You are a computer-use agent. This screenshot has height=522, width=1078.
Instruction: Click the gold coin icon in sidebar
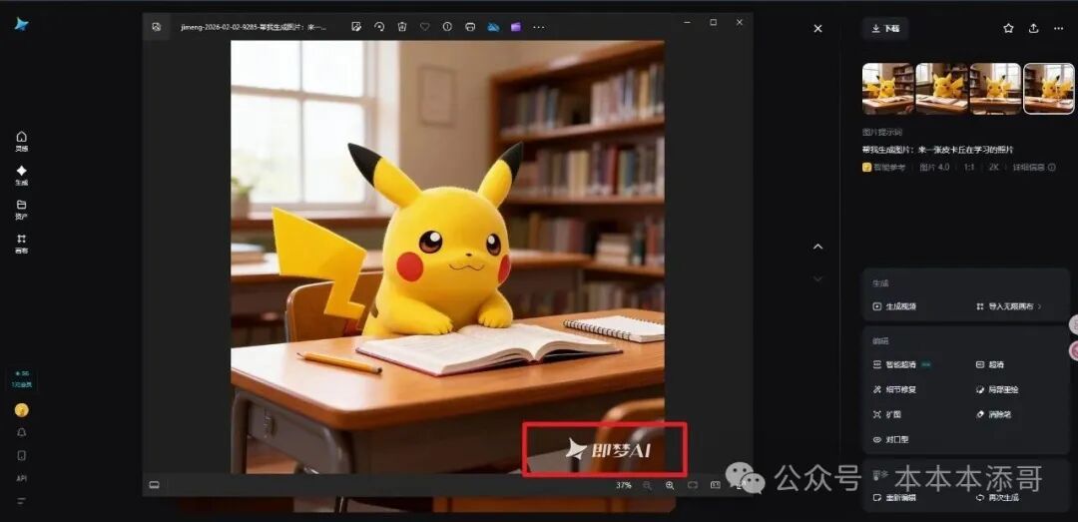click(x=21, y=410)
